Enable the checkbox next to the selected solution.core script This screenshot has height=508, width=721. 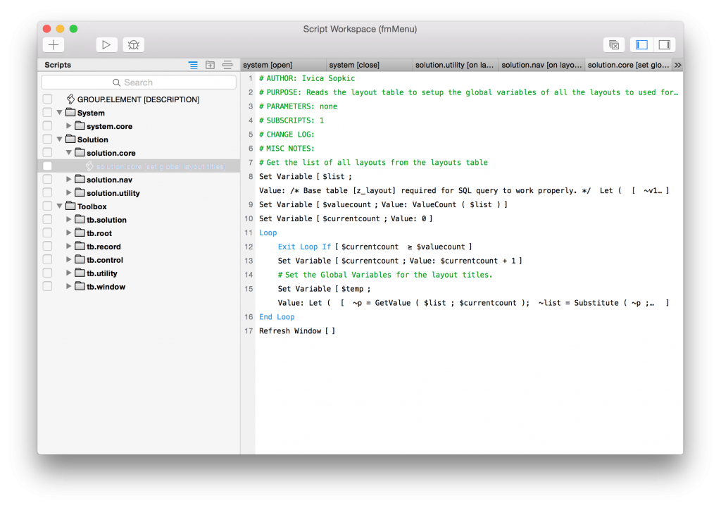click(46, 165)
